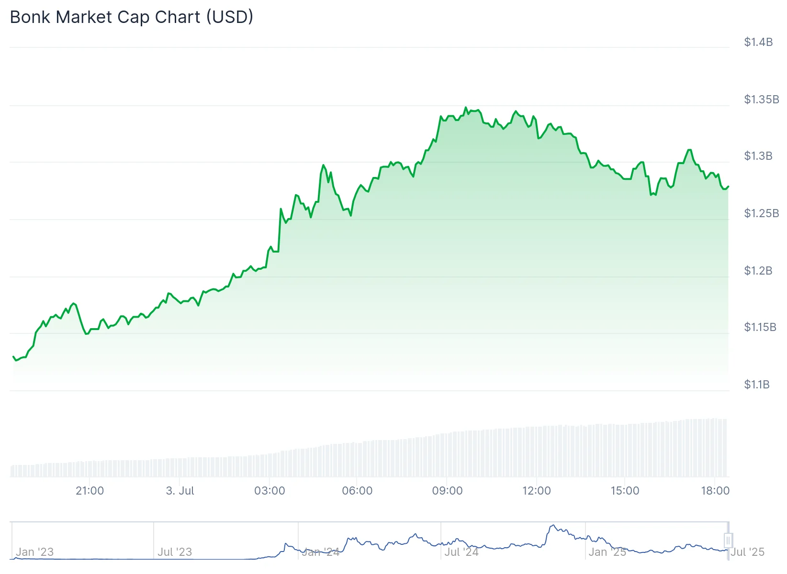Click the Jan '23 navigator label

[x=34, y=552]
